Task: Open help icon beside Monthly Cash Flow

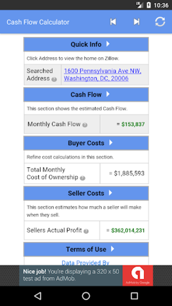Action: [85, 125]
